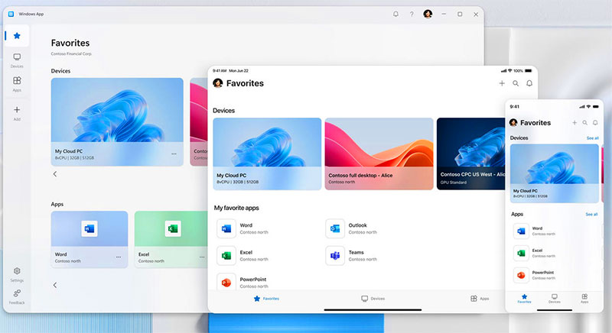This screenshot has width=612, height=333.
Task: Select Favorites tab in phone bottom bar
Action: click(524, 299)
